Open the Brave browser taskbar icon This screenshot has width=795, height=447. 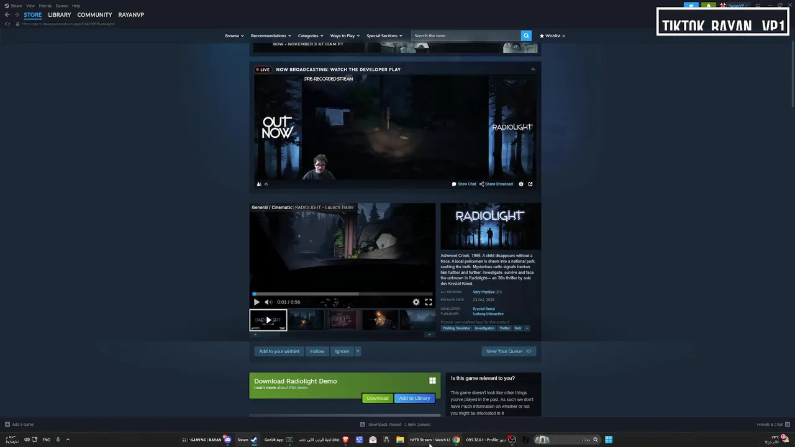(x=346, y=440)
